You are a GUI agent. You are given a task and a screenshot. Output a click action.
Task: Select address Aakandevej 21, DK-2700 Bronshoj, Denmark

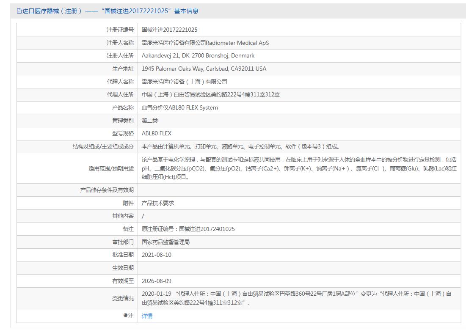tap(198, 55)
